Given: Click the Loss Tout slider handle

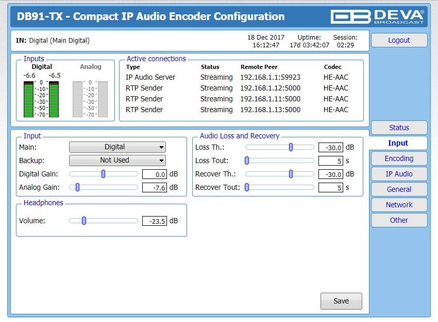Looking at the screenshot, I should (x=247, y=160).
